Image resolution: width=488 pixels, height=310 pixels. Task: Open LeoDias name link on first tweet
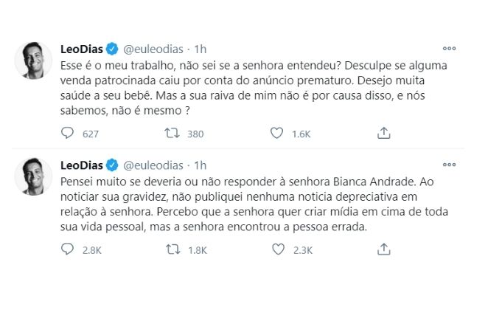coord(80,49)
